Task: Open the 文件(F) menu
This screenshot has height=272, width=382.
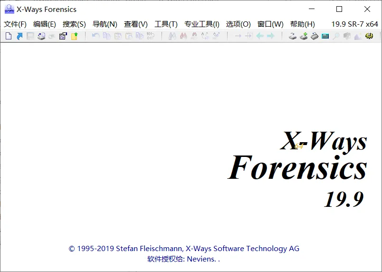Action: tap(15, 24)
